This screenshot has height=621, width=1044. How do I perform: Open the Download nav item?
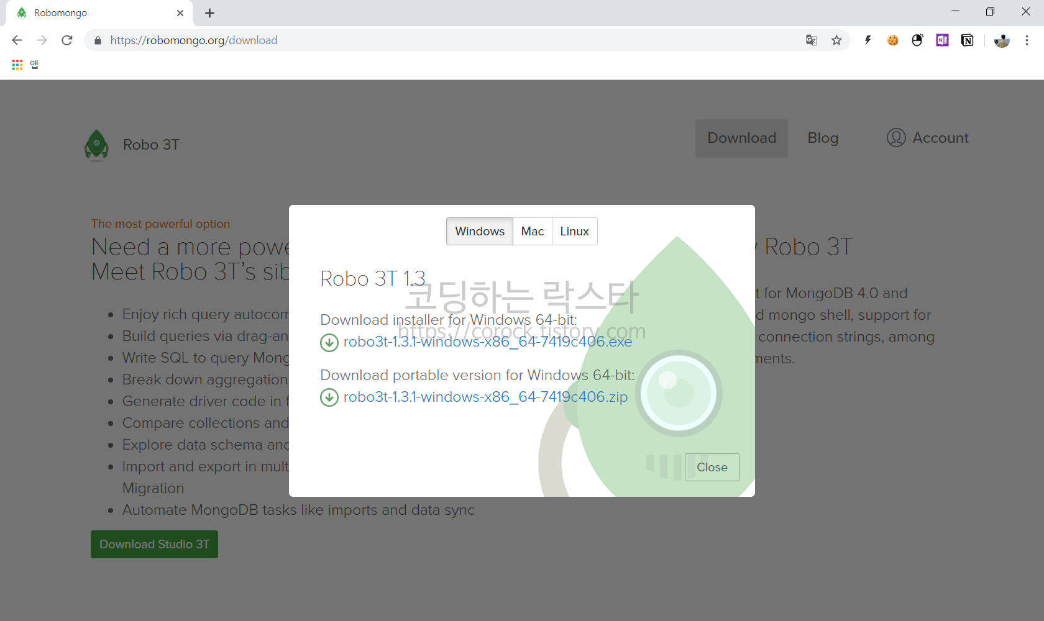(741, 138)
